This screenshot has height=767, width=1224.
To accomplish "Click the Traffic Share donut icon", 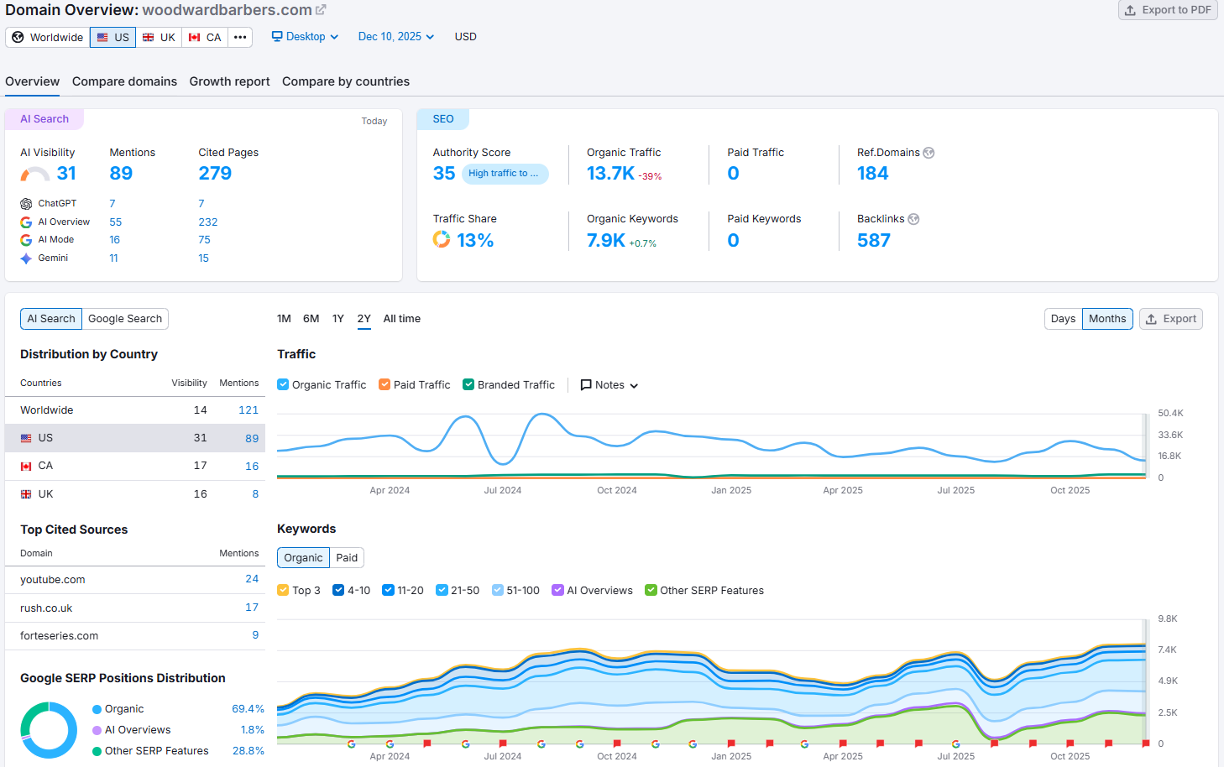I will click(441, 239).
